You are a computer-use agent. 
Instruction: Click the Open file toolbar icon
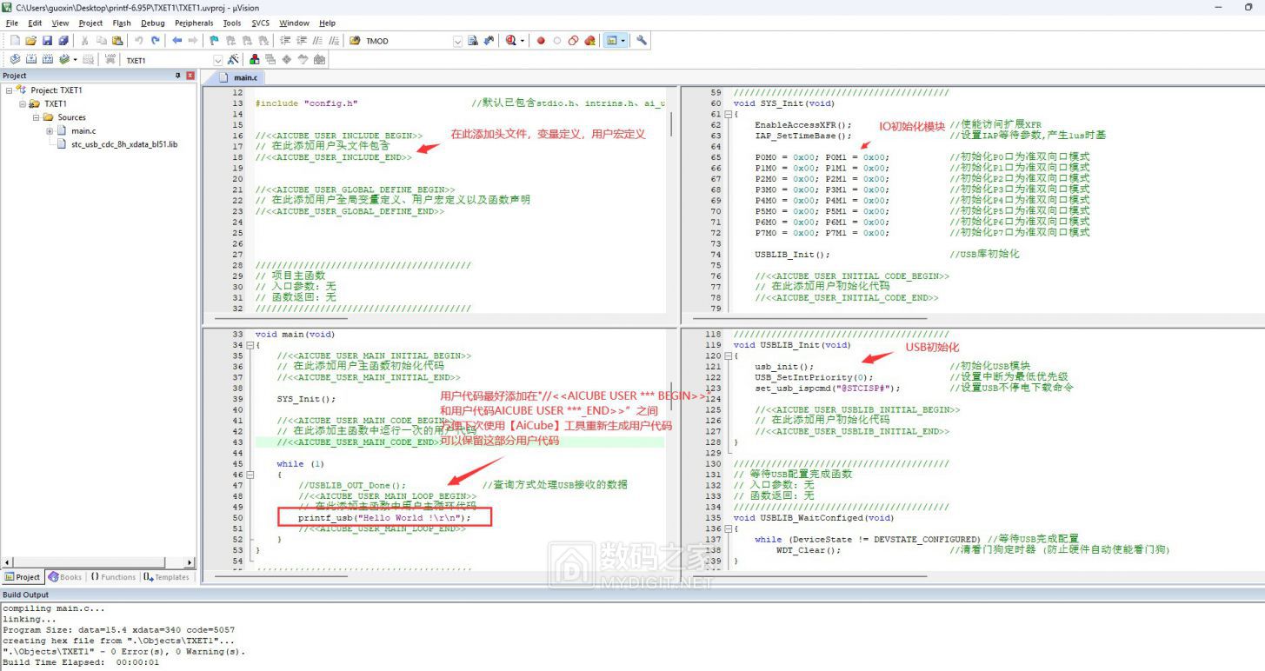(31, 41)
